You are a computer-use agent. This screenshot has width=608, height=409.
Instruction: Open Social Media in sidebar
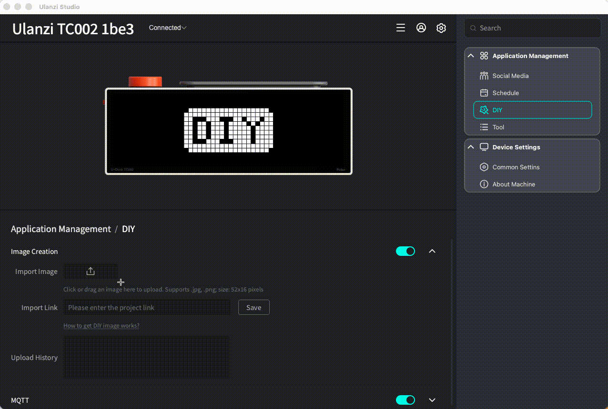point(532,76)
